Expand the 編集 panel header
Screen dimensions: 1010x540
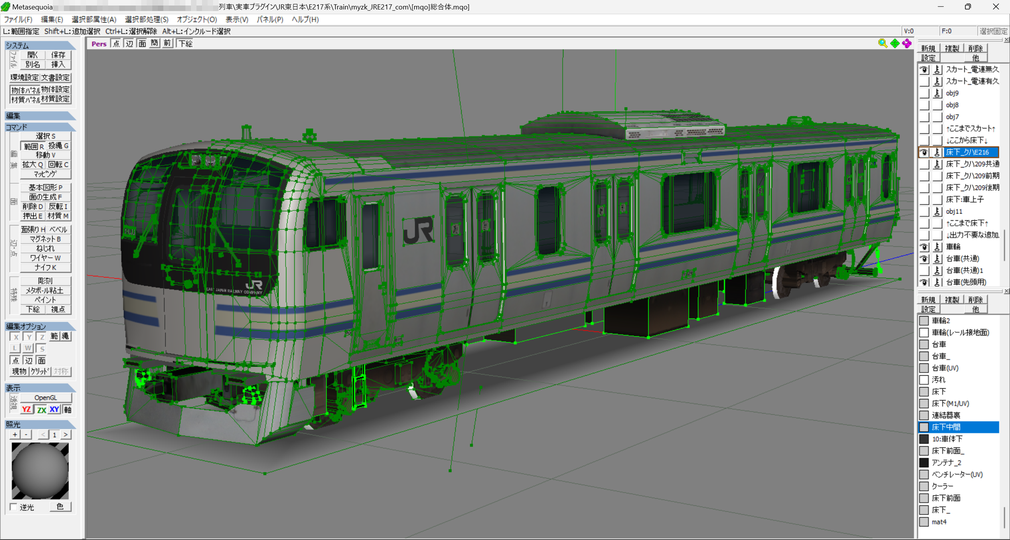pyautogui.click(x=40, y=116)
